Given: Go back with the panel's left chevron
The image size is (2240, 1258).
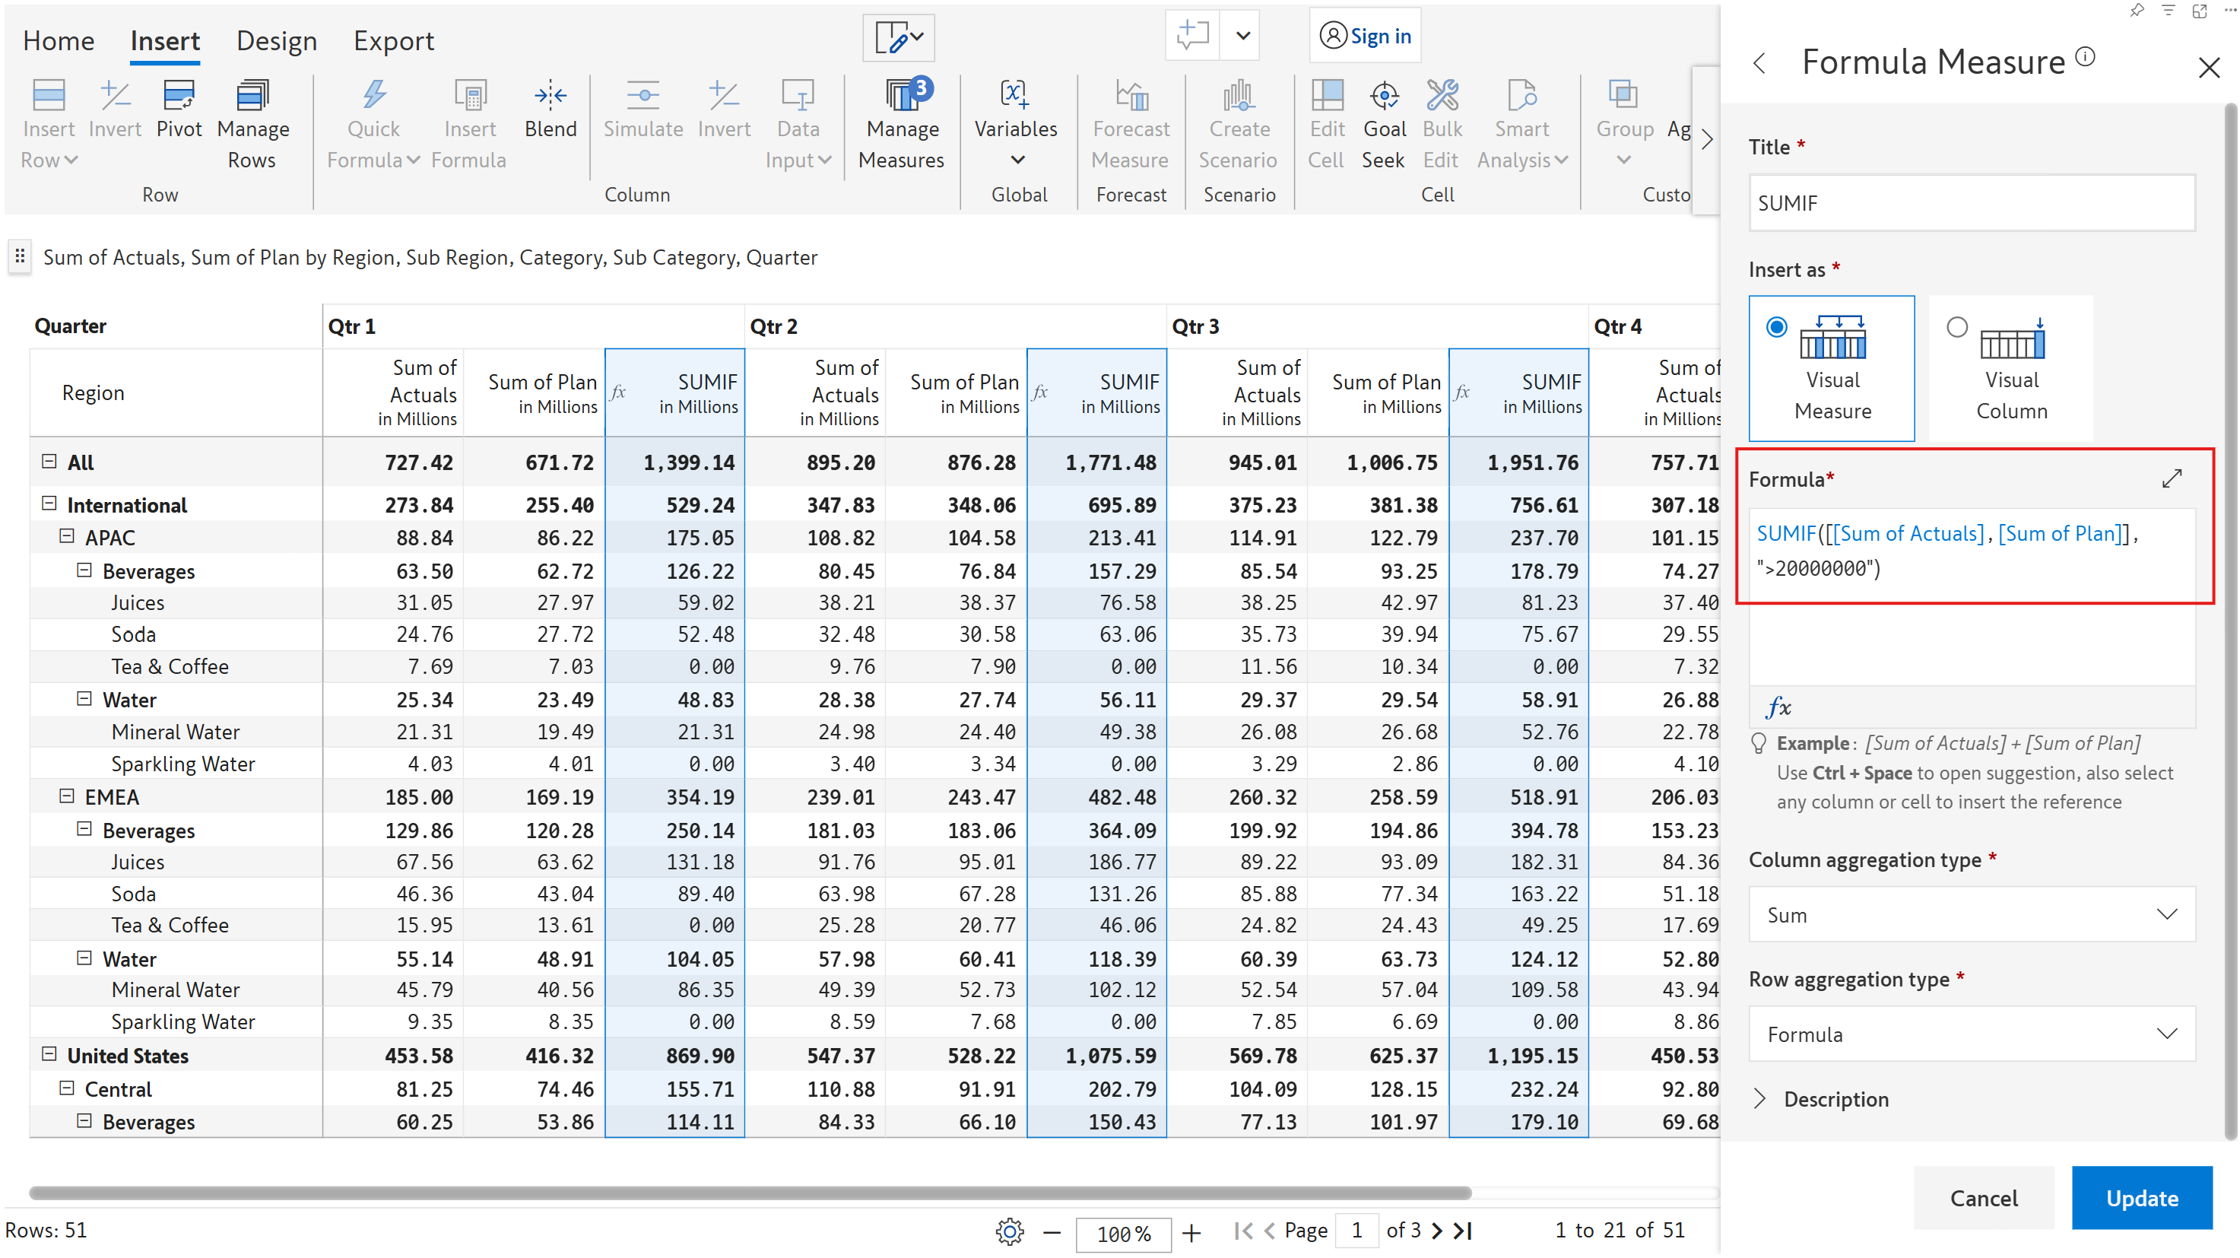Looking at the screenshot, I should (x=1760, y=62).
